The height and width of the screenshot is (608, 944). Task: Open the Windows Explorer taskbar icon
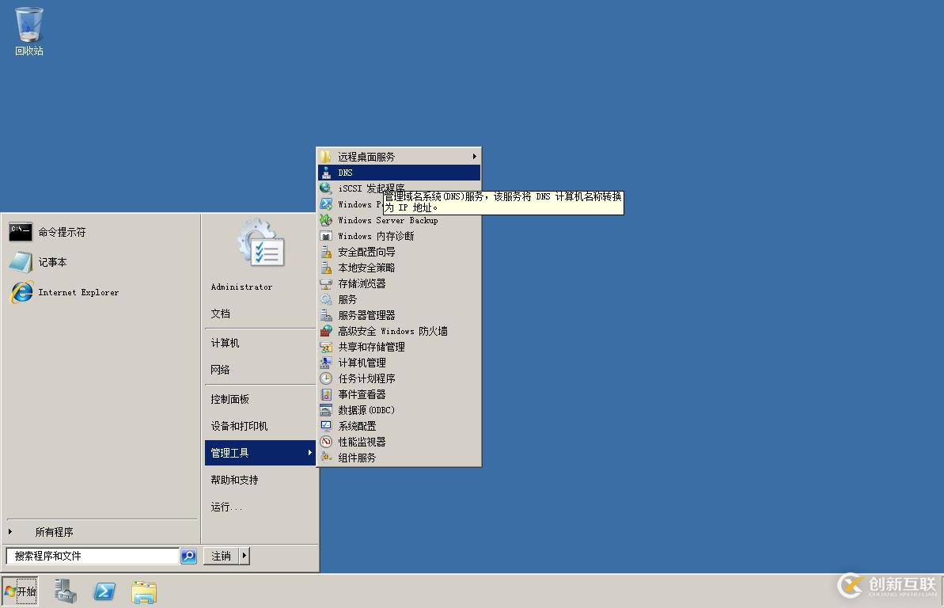(144, 591)
